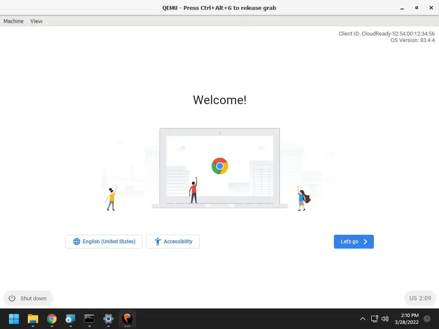Open the taskbar clock showing 2:10 PM

(x=407, y=319)
